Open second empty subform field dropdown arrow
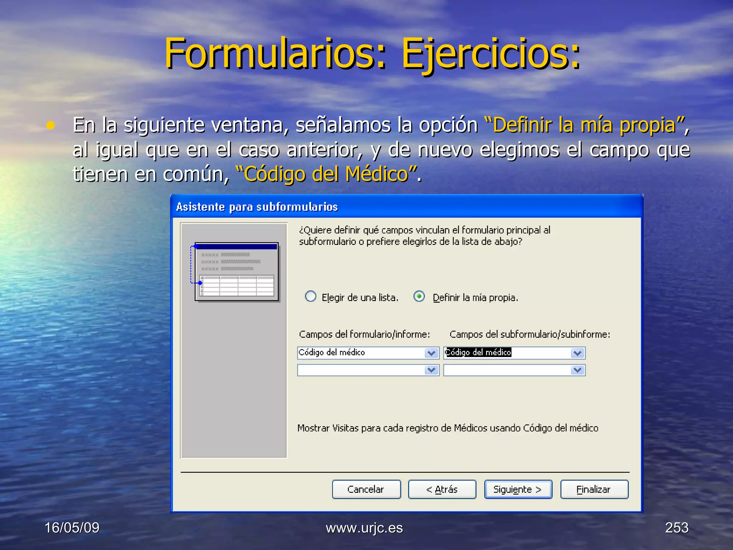733x550 pixels. pos(577,370)
